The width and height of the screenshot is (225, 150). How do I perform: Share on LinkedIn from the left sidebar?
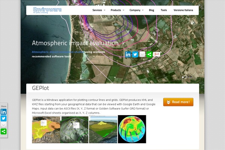[x=4, y=112]
